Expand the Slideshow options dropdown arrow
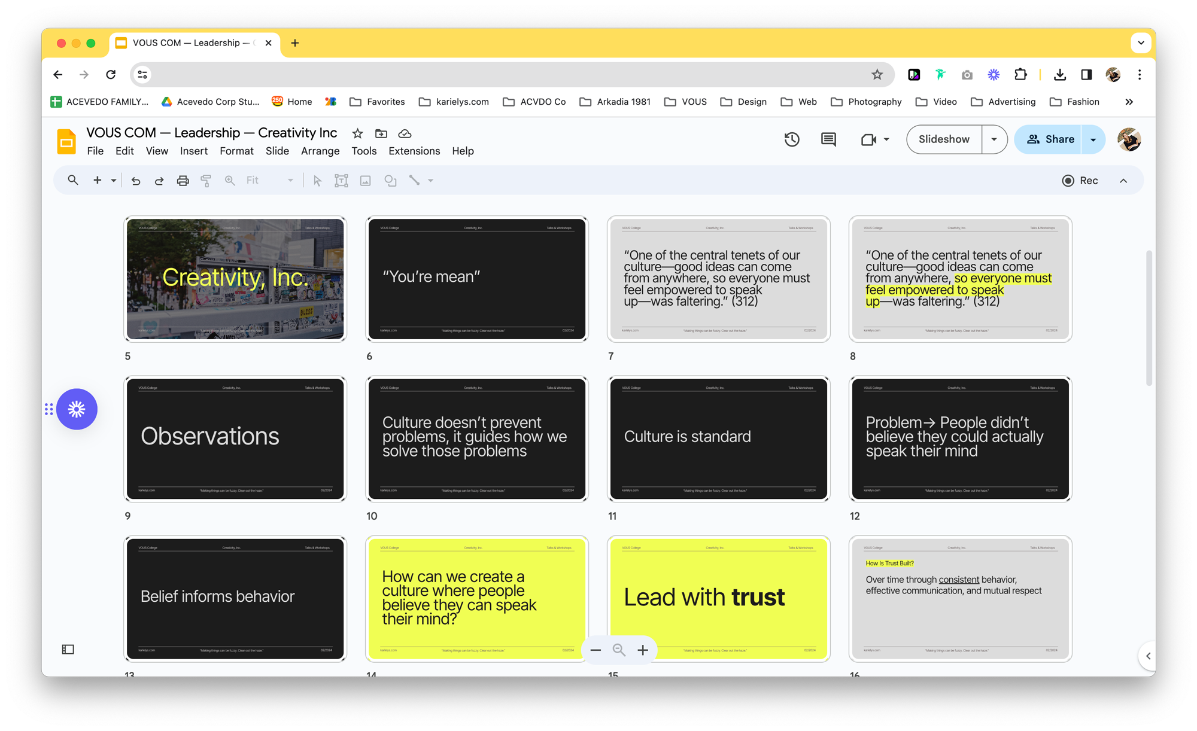 994,139
